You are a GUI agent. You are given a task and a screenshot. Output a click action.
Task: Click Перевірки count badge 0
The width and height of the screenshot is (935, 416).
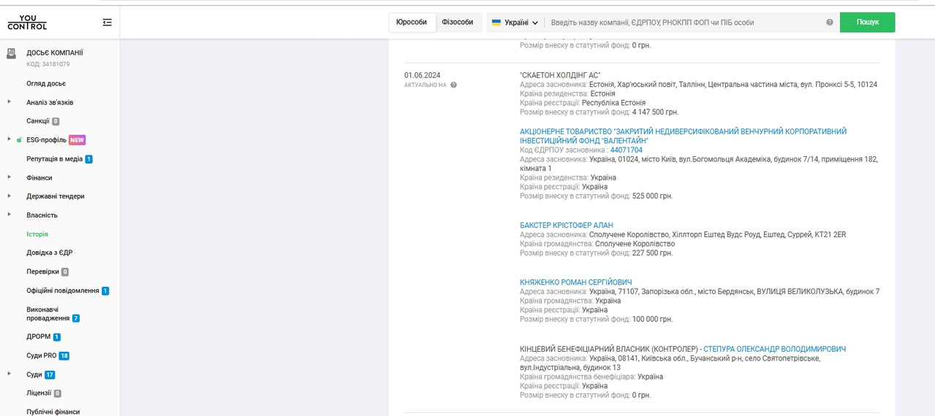[65, 272]
